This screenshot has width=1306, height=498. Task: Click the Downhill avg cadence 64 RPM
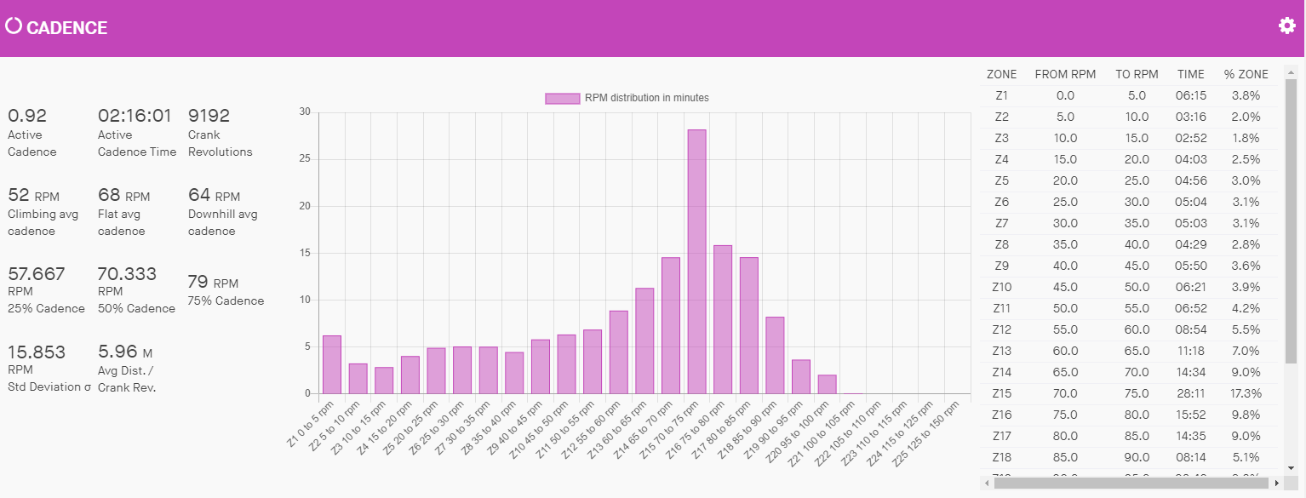(214, 196)
